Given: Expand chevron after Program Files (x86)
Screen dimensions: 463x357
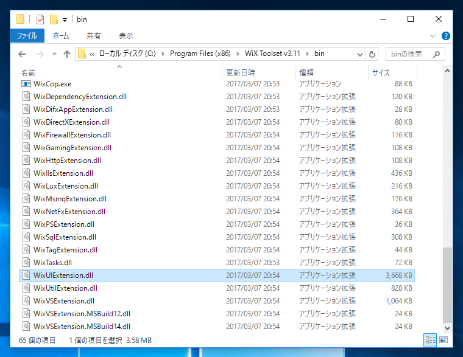Looking at the screenshot, I should pyautogui.click(x=238, y=54).
